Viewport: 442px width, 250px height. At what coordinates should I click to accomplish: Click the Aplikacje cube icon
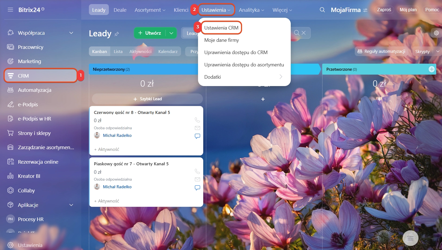10,205
